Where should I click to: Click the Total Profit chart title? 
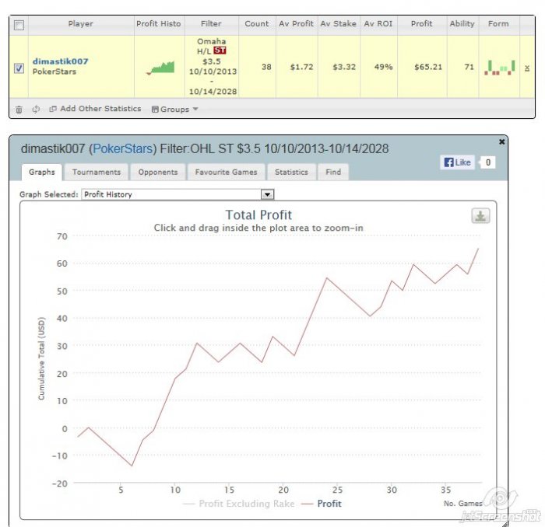(x=258, y=215)
